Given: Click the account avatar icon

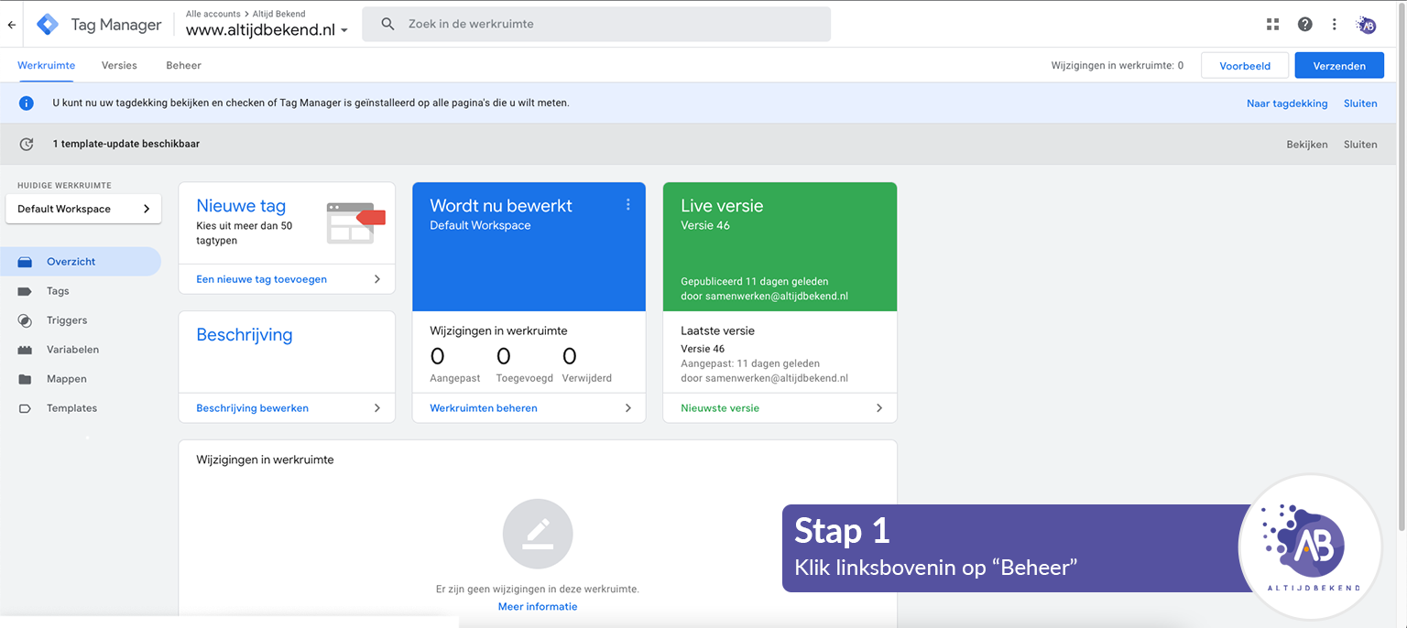Looking at the screenshot, I should [1367, 25].
